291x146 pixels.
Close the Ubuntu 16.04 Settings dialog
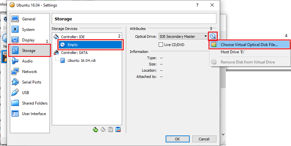tap(212, 5)
